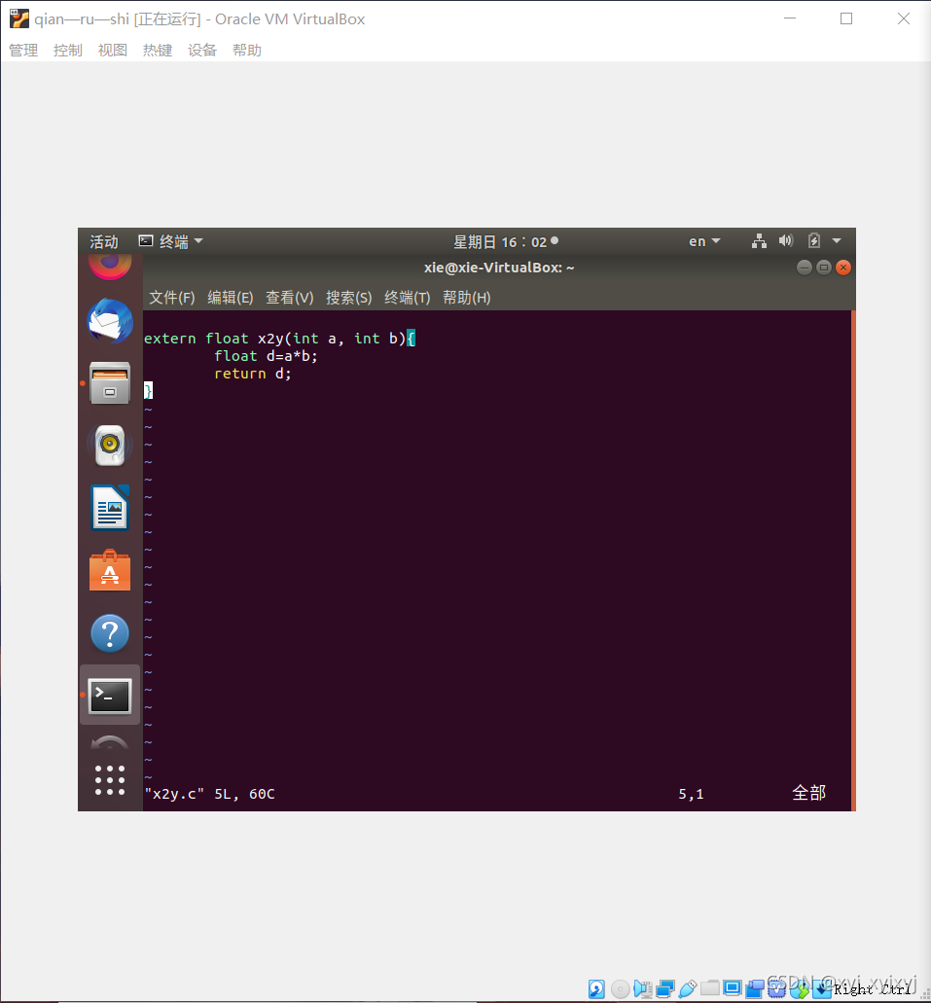This screenshot has width=931, height=1003.
Task: Click VirtualBox hard disk activity icon
Action: pos(596,989)
